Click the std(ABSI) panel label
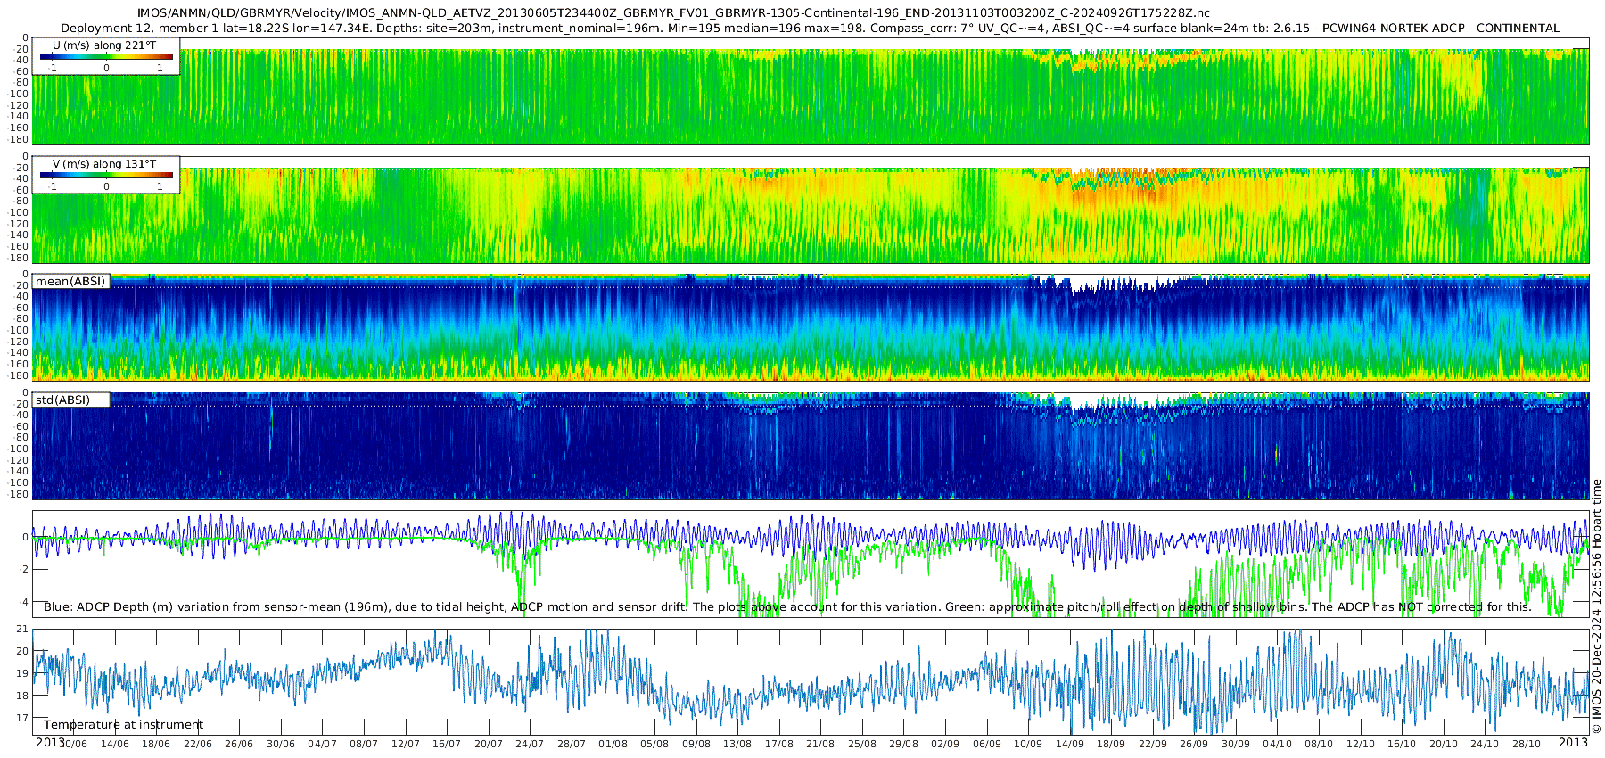Image resolution: width=1605 pixels, height=758 pixels. (62, 400)
